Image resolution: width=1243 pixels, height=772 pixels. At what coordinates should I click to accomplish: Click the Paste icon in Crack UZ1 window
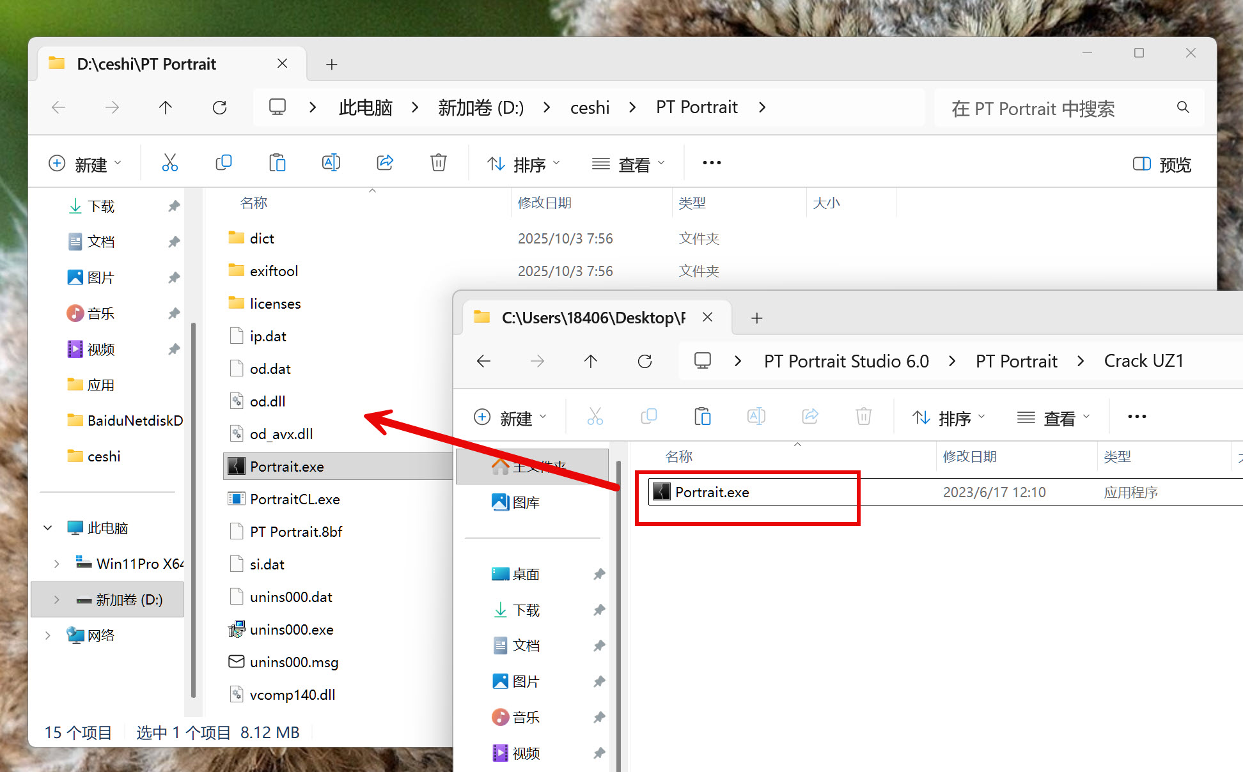(x=702, y=417)
